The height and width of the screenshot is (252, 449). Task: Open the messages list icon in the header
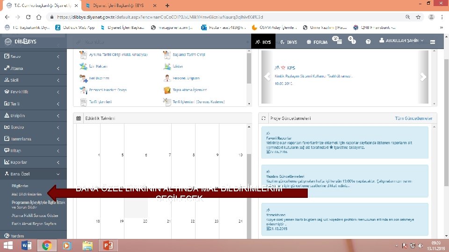(337, 40)
